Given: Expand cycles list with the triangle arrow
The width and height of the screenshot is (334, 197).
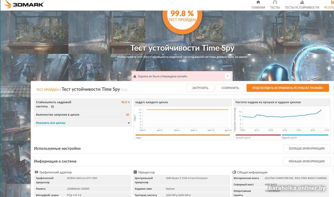Looking at the screenshot, I should 129,123.
